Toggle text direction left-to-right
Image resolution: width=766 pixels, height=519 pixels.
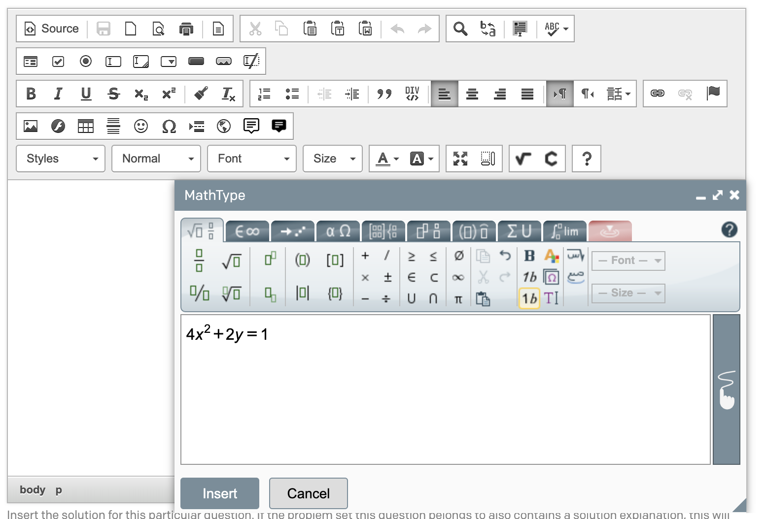[560, 94]
